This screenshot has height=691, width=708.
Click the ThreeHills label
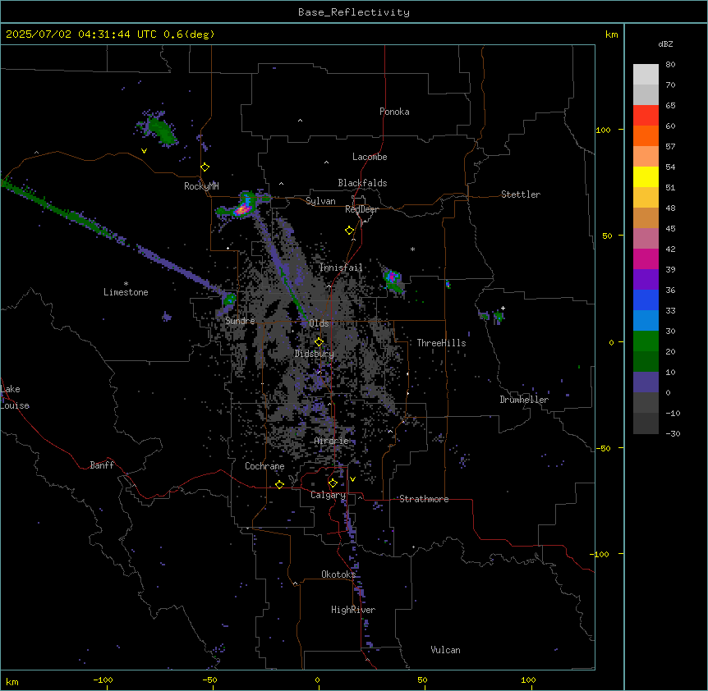click(x=441, y=343)
